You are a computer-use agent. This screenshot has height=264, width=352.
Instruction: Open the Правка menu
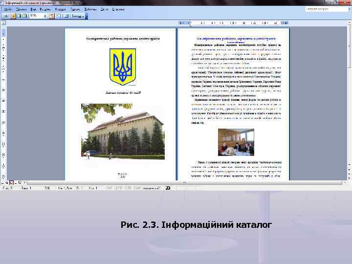(x=22, y=9)
